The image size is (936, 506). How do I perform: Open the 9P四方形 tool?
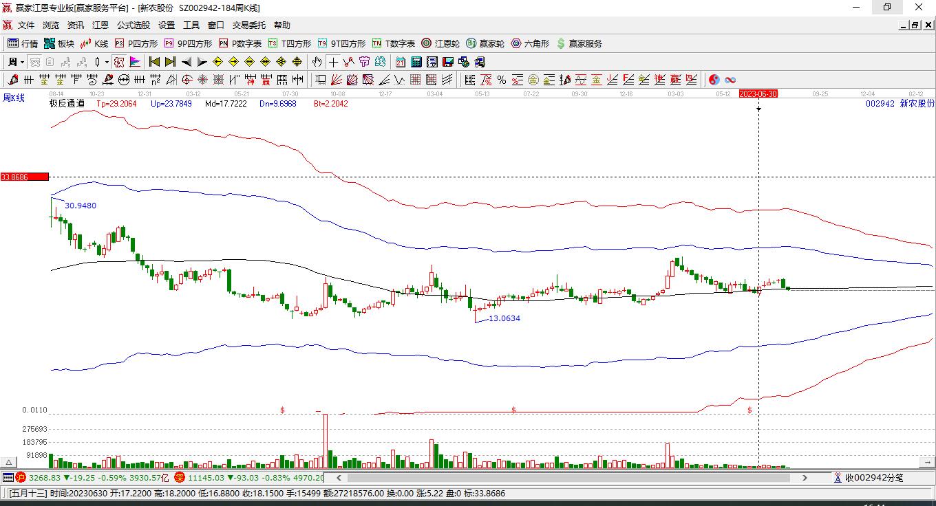point(188,43)
